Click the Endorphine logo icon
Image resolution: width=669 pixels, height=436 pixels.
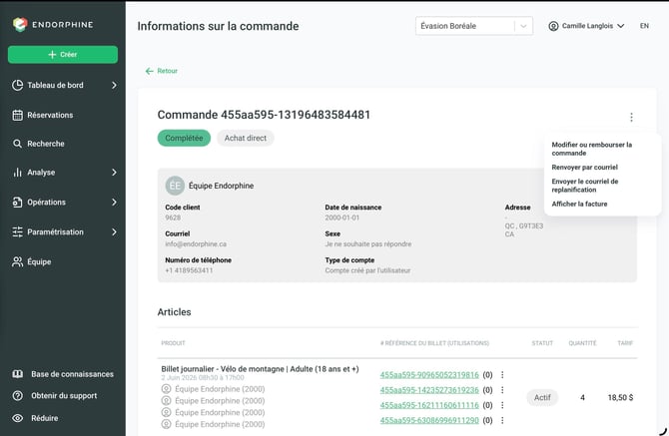(x=20, y=24)
